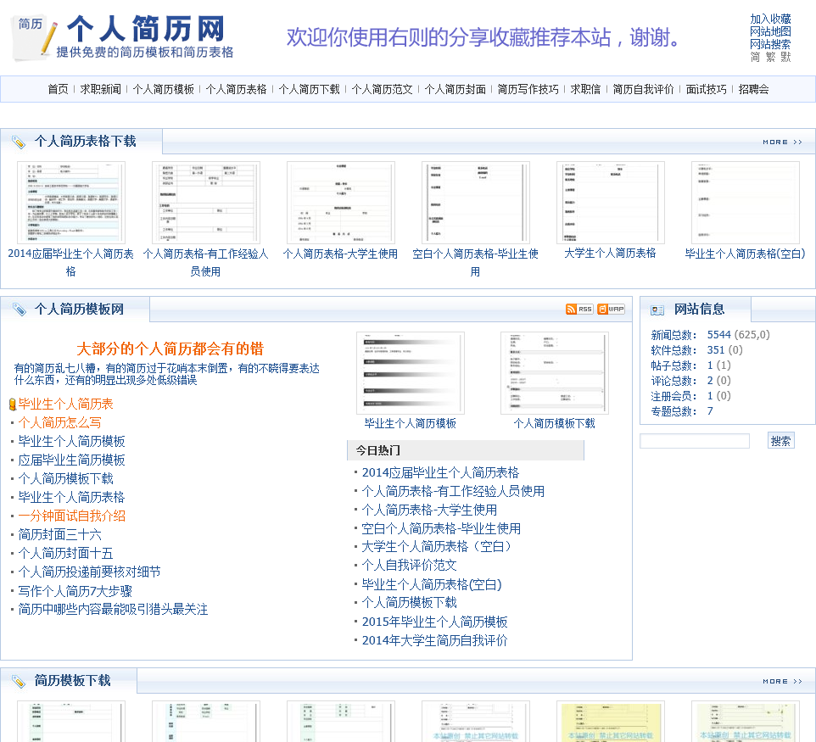The height and width of the screenshot is (742, 816).
Task: Click the 个人简历网 site logo
Action: 123,36
